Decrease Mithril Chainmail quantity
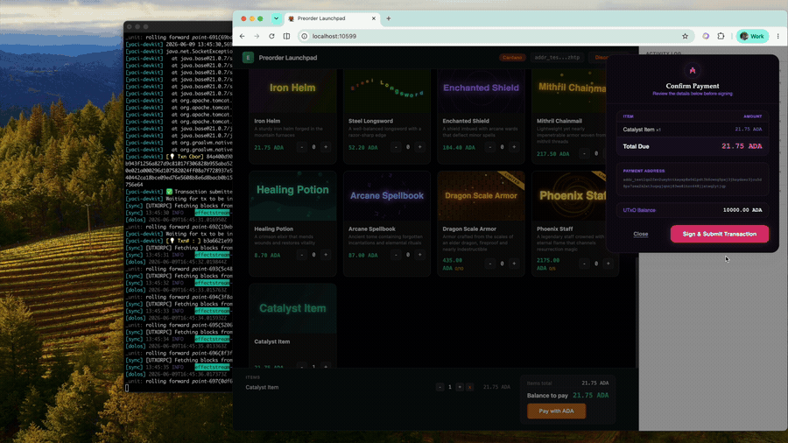 pyautogui.click(x=584, y=153)
